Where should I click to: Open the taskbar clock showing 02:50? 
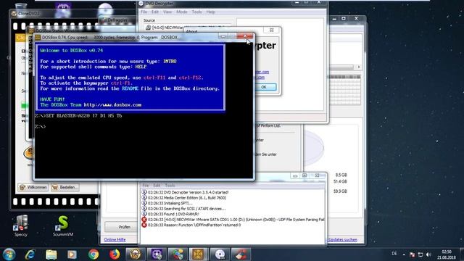(x=447, y=254)
